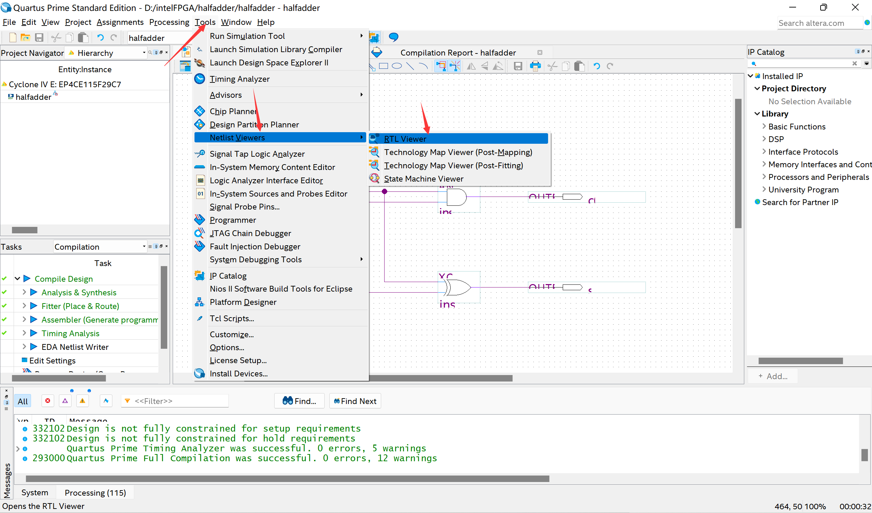The image size is (872, 513).
Task: Collapse the Compile Design task tree
Action: click(x=17, y=278)
